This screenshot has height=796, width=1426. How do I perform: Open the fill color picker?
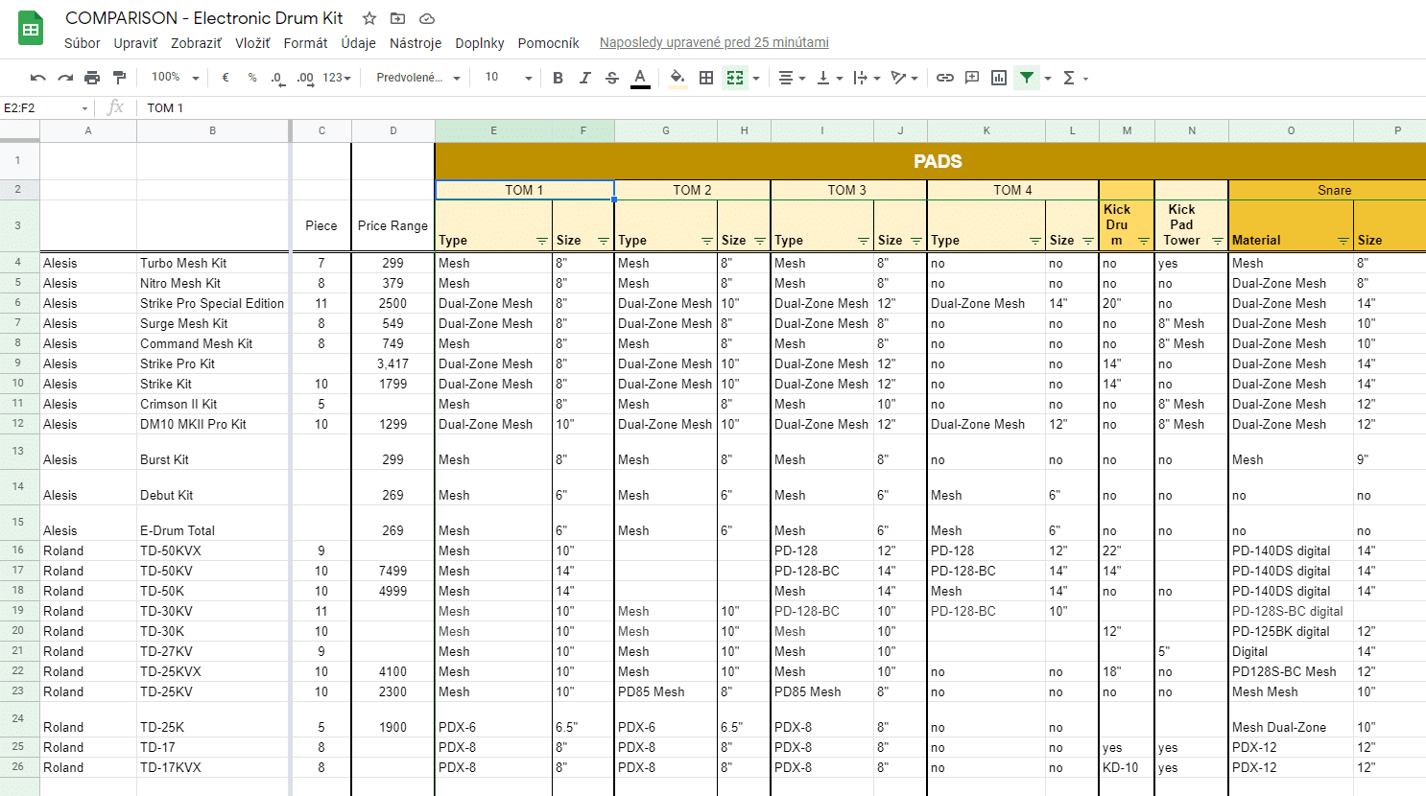[677, 78]
